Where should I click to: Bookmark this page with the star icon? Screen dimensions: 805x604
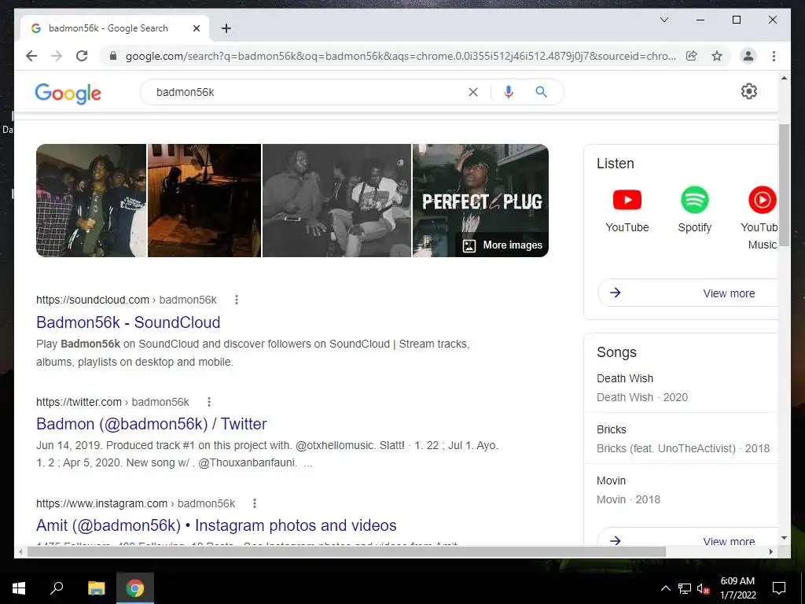point(717,56)
